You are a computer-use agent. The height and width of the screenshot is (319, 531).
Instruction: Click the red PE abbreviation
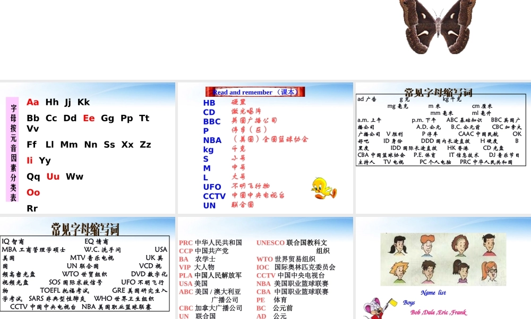[x=260, y=300]
